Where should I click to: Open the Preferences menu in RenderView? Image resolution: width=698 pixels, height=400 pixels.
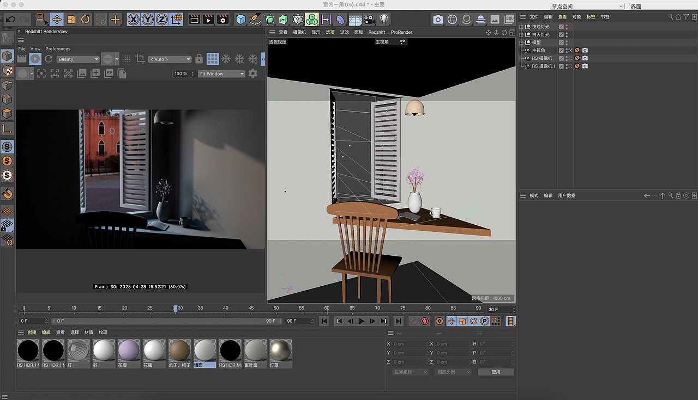(x=58, y=49)
